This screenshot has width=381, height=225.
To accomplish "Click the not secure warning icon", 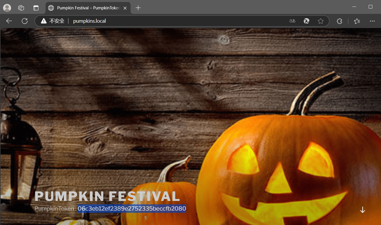I will pos(44,21).
